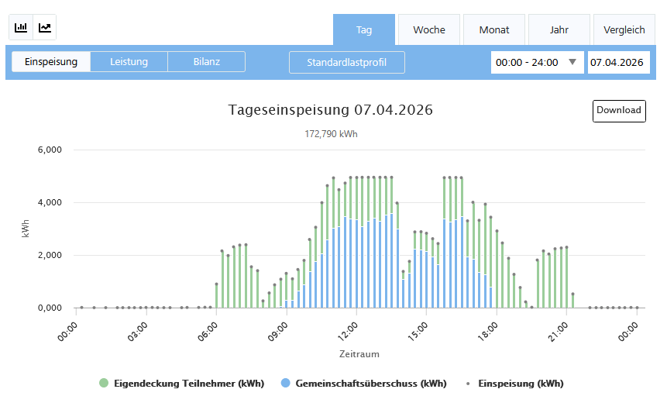This screenshot has height=396, width=667.
Task: Switch to bar chart view icon
Action: point(21,28)
